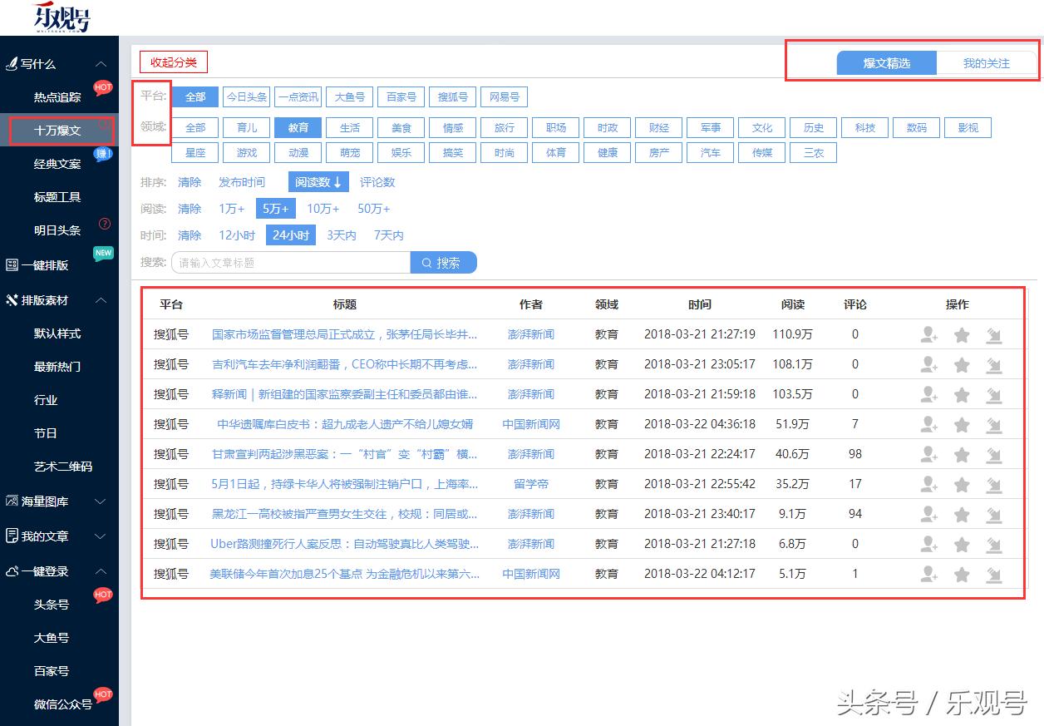The image size is (1044, 726).
Task: Star the 5月1日起 green card article
Action: coord(962,484)
